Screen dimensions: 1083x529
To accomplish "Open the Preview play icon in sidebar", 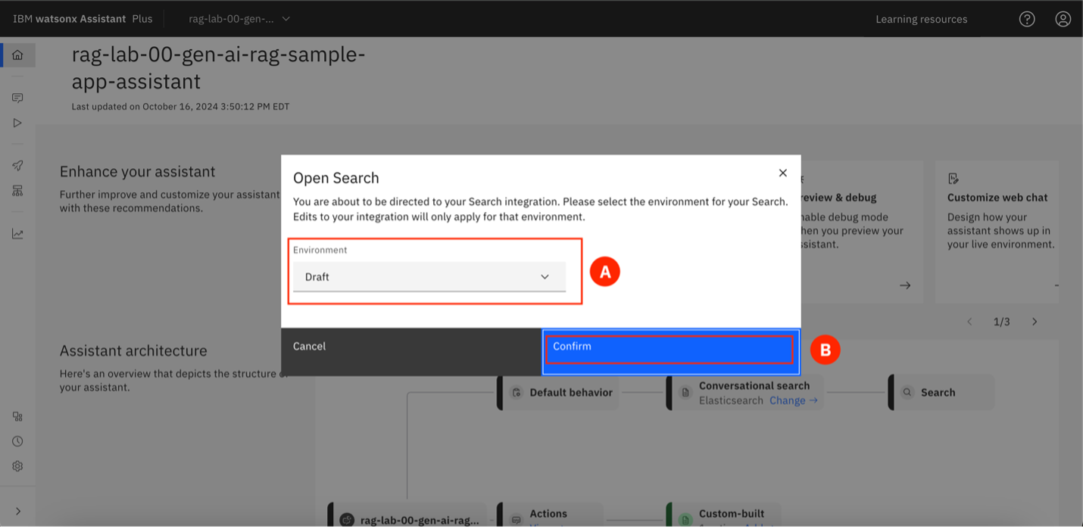I will (17, 123).
